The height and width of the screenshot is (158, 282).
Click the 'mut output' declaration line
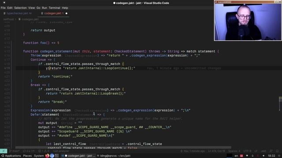point(60,123)
